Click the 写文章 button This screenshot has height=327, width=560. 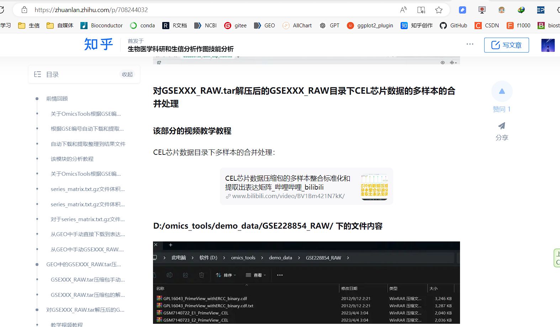click(506, 45)
